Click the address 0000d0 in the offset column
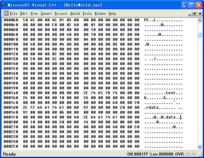The image size is (204, 158). tap(11, 30)
